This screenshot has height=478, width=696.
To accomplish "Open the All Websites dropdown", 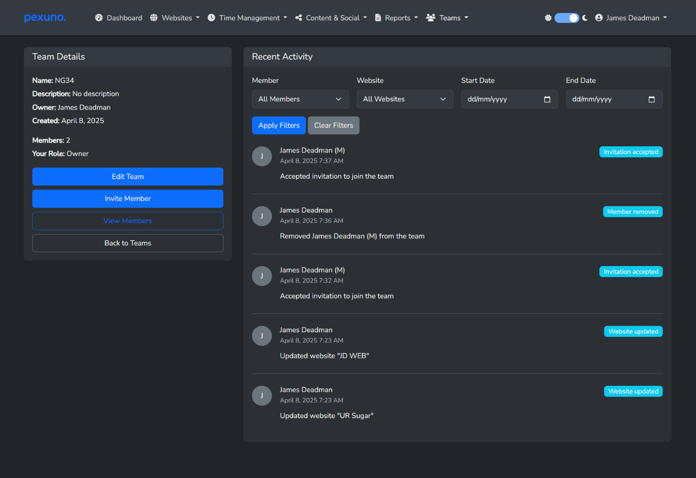I will point(405,99).
